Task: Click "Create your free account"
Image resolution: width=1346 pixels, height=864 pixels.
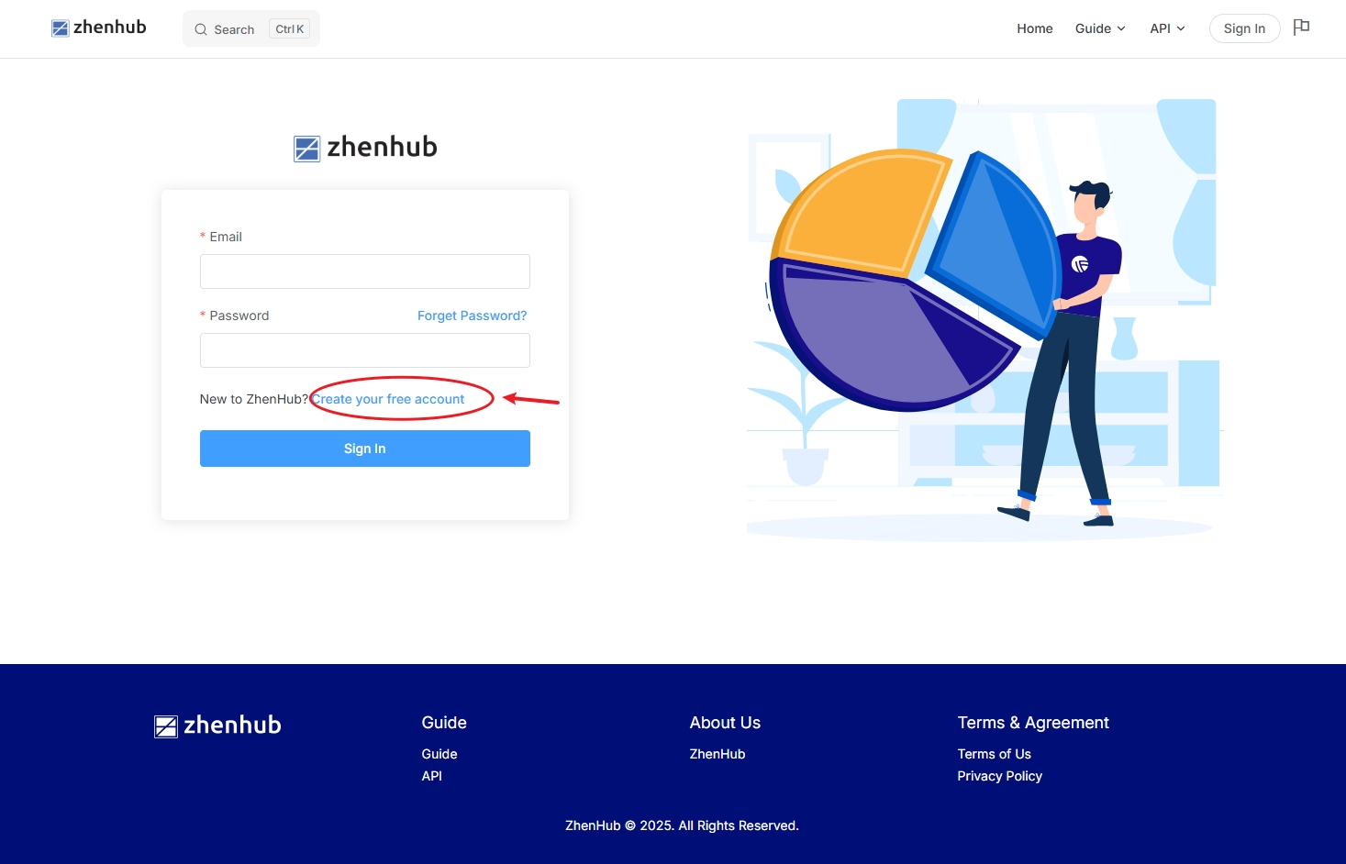Action: tap(387, 399)
